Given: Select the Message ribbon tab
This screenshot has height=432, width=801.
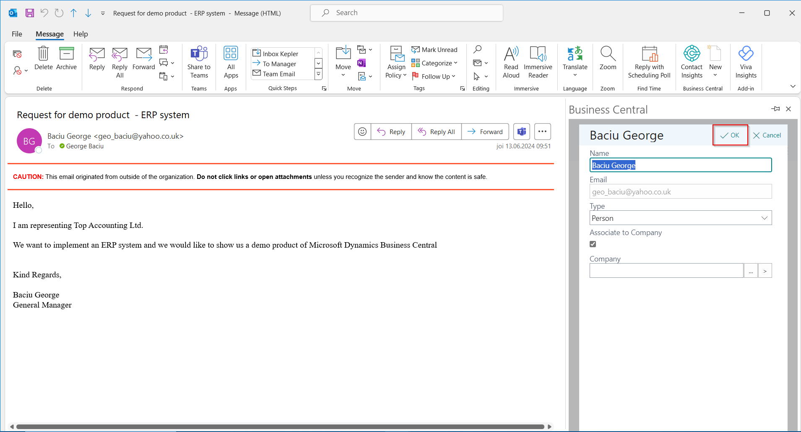Looking at the screenshot, I should click(49, 34).
